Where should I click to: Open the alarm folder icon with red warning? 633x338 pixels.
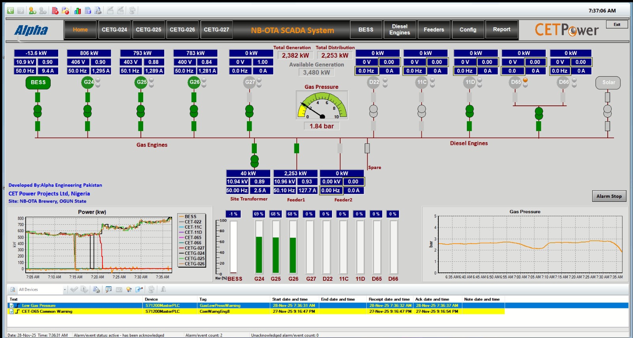(x=66, y=11)
